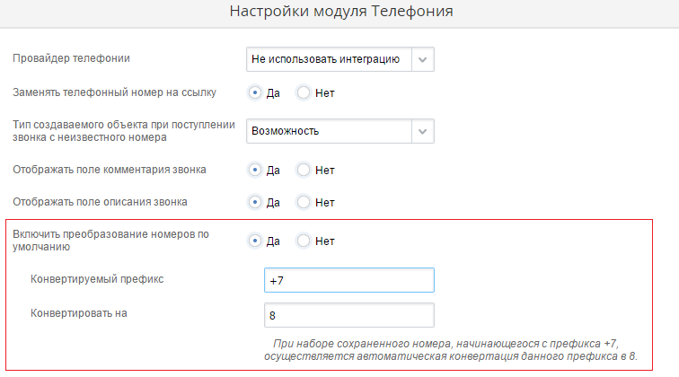
Task: Click the "Провайдер телефонии" label
Action: (x=71, y=58)
